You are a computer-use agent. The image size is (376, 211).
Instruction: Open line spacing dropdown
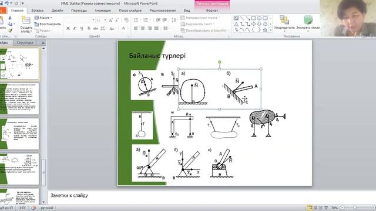(174, 20)
